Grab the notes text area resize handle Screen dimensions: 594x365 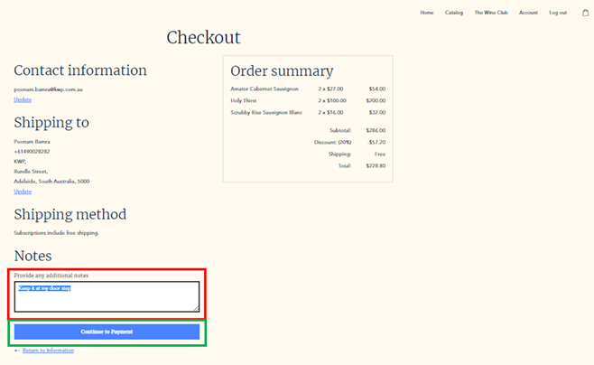pos(196,309)
